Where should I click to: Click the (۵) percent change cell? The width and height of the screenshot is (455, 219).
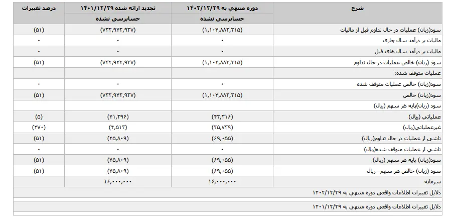[39, 117]
